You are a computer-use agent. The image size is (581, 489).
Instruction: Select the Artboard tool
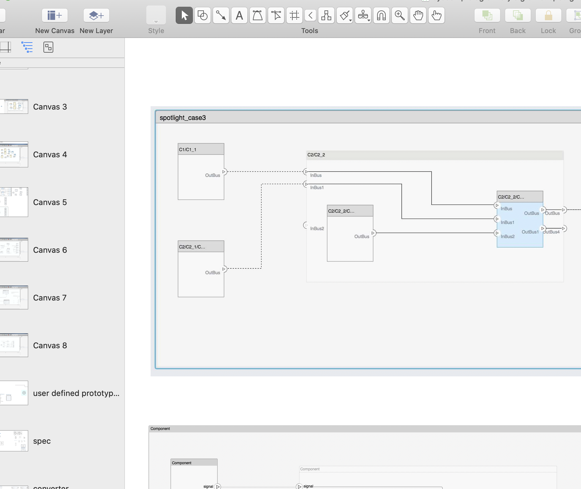[294, 15]
